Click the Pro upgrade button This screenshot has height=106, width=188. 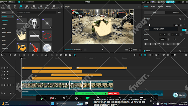[153, 2]
